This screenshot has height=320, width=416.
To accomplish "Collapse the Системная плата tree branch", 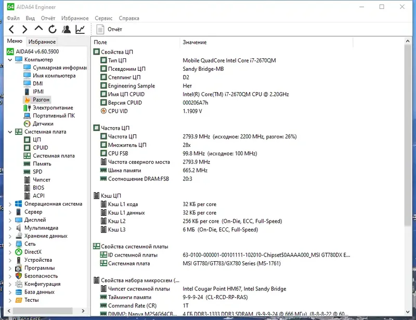I will point(11,132).
